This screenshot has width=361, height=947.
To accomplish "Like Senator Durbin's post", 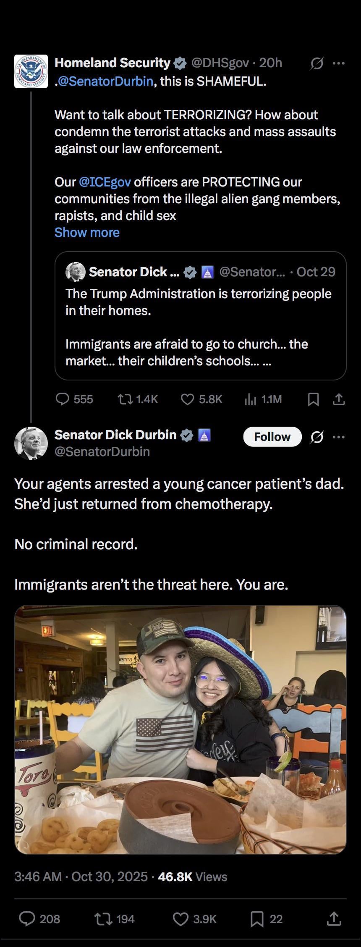I will click(x=181, y=919).
